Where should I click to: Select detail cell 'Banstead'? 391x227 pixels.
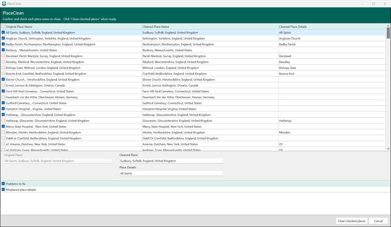[x=285, y=56]
